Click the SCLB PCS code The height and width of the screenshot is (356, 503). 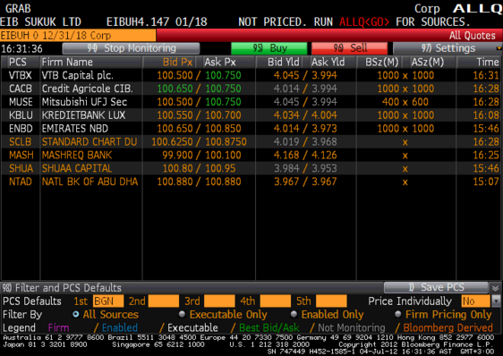[x=21, y=141]
